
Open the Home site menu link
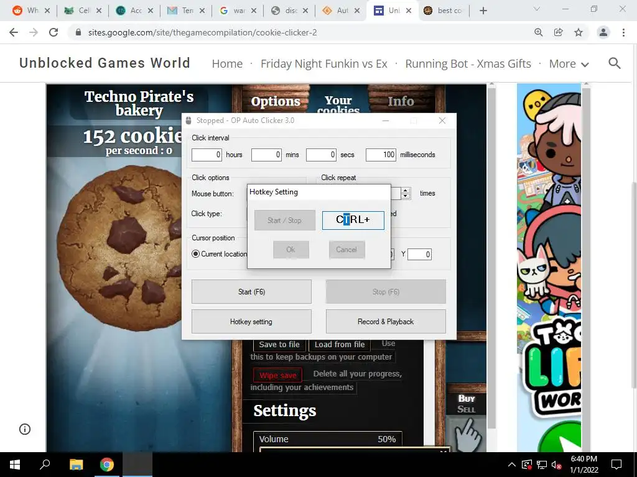(x=227, y=64)
